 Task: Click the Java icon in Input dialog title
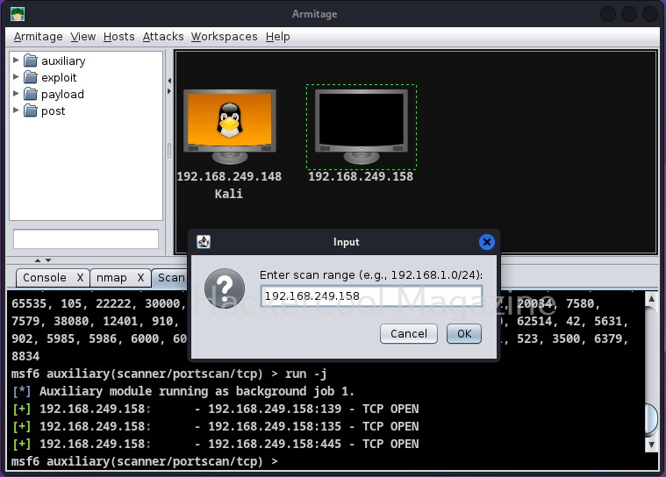pos(204,242)
